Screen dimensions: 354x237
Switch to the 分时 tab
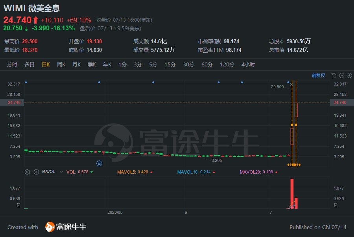(x=12, y=65)
